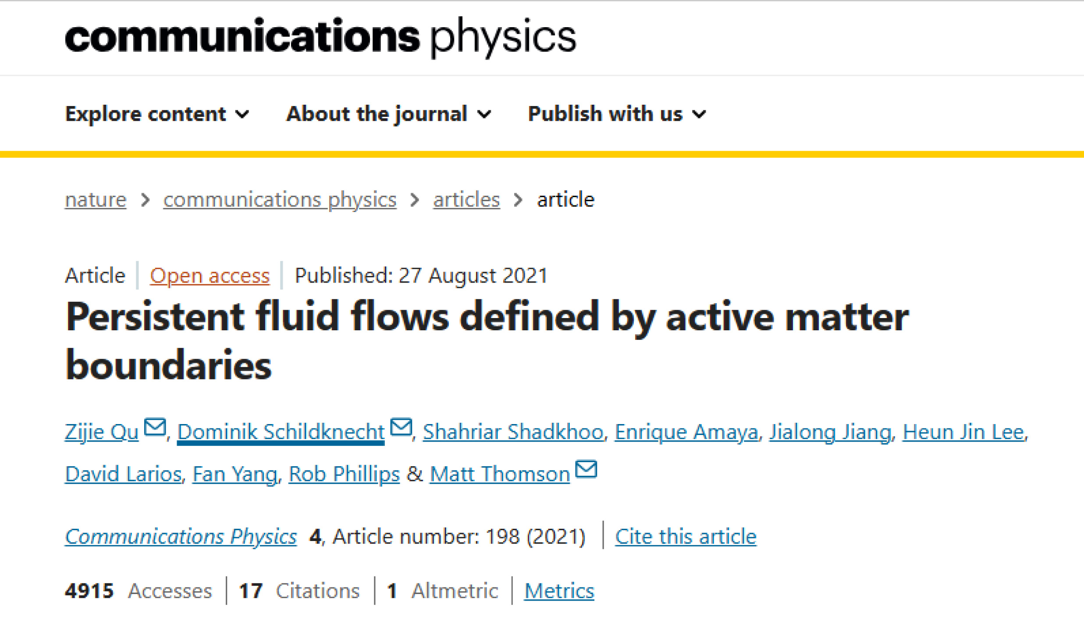Click italic Communications Physics journal link
This screenshot has width=1084, height=626.
point(181,536)
